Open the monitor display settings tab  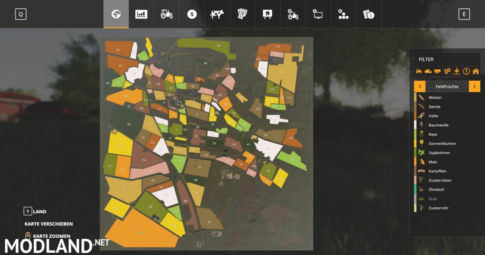(x=318, y=14)
